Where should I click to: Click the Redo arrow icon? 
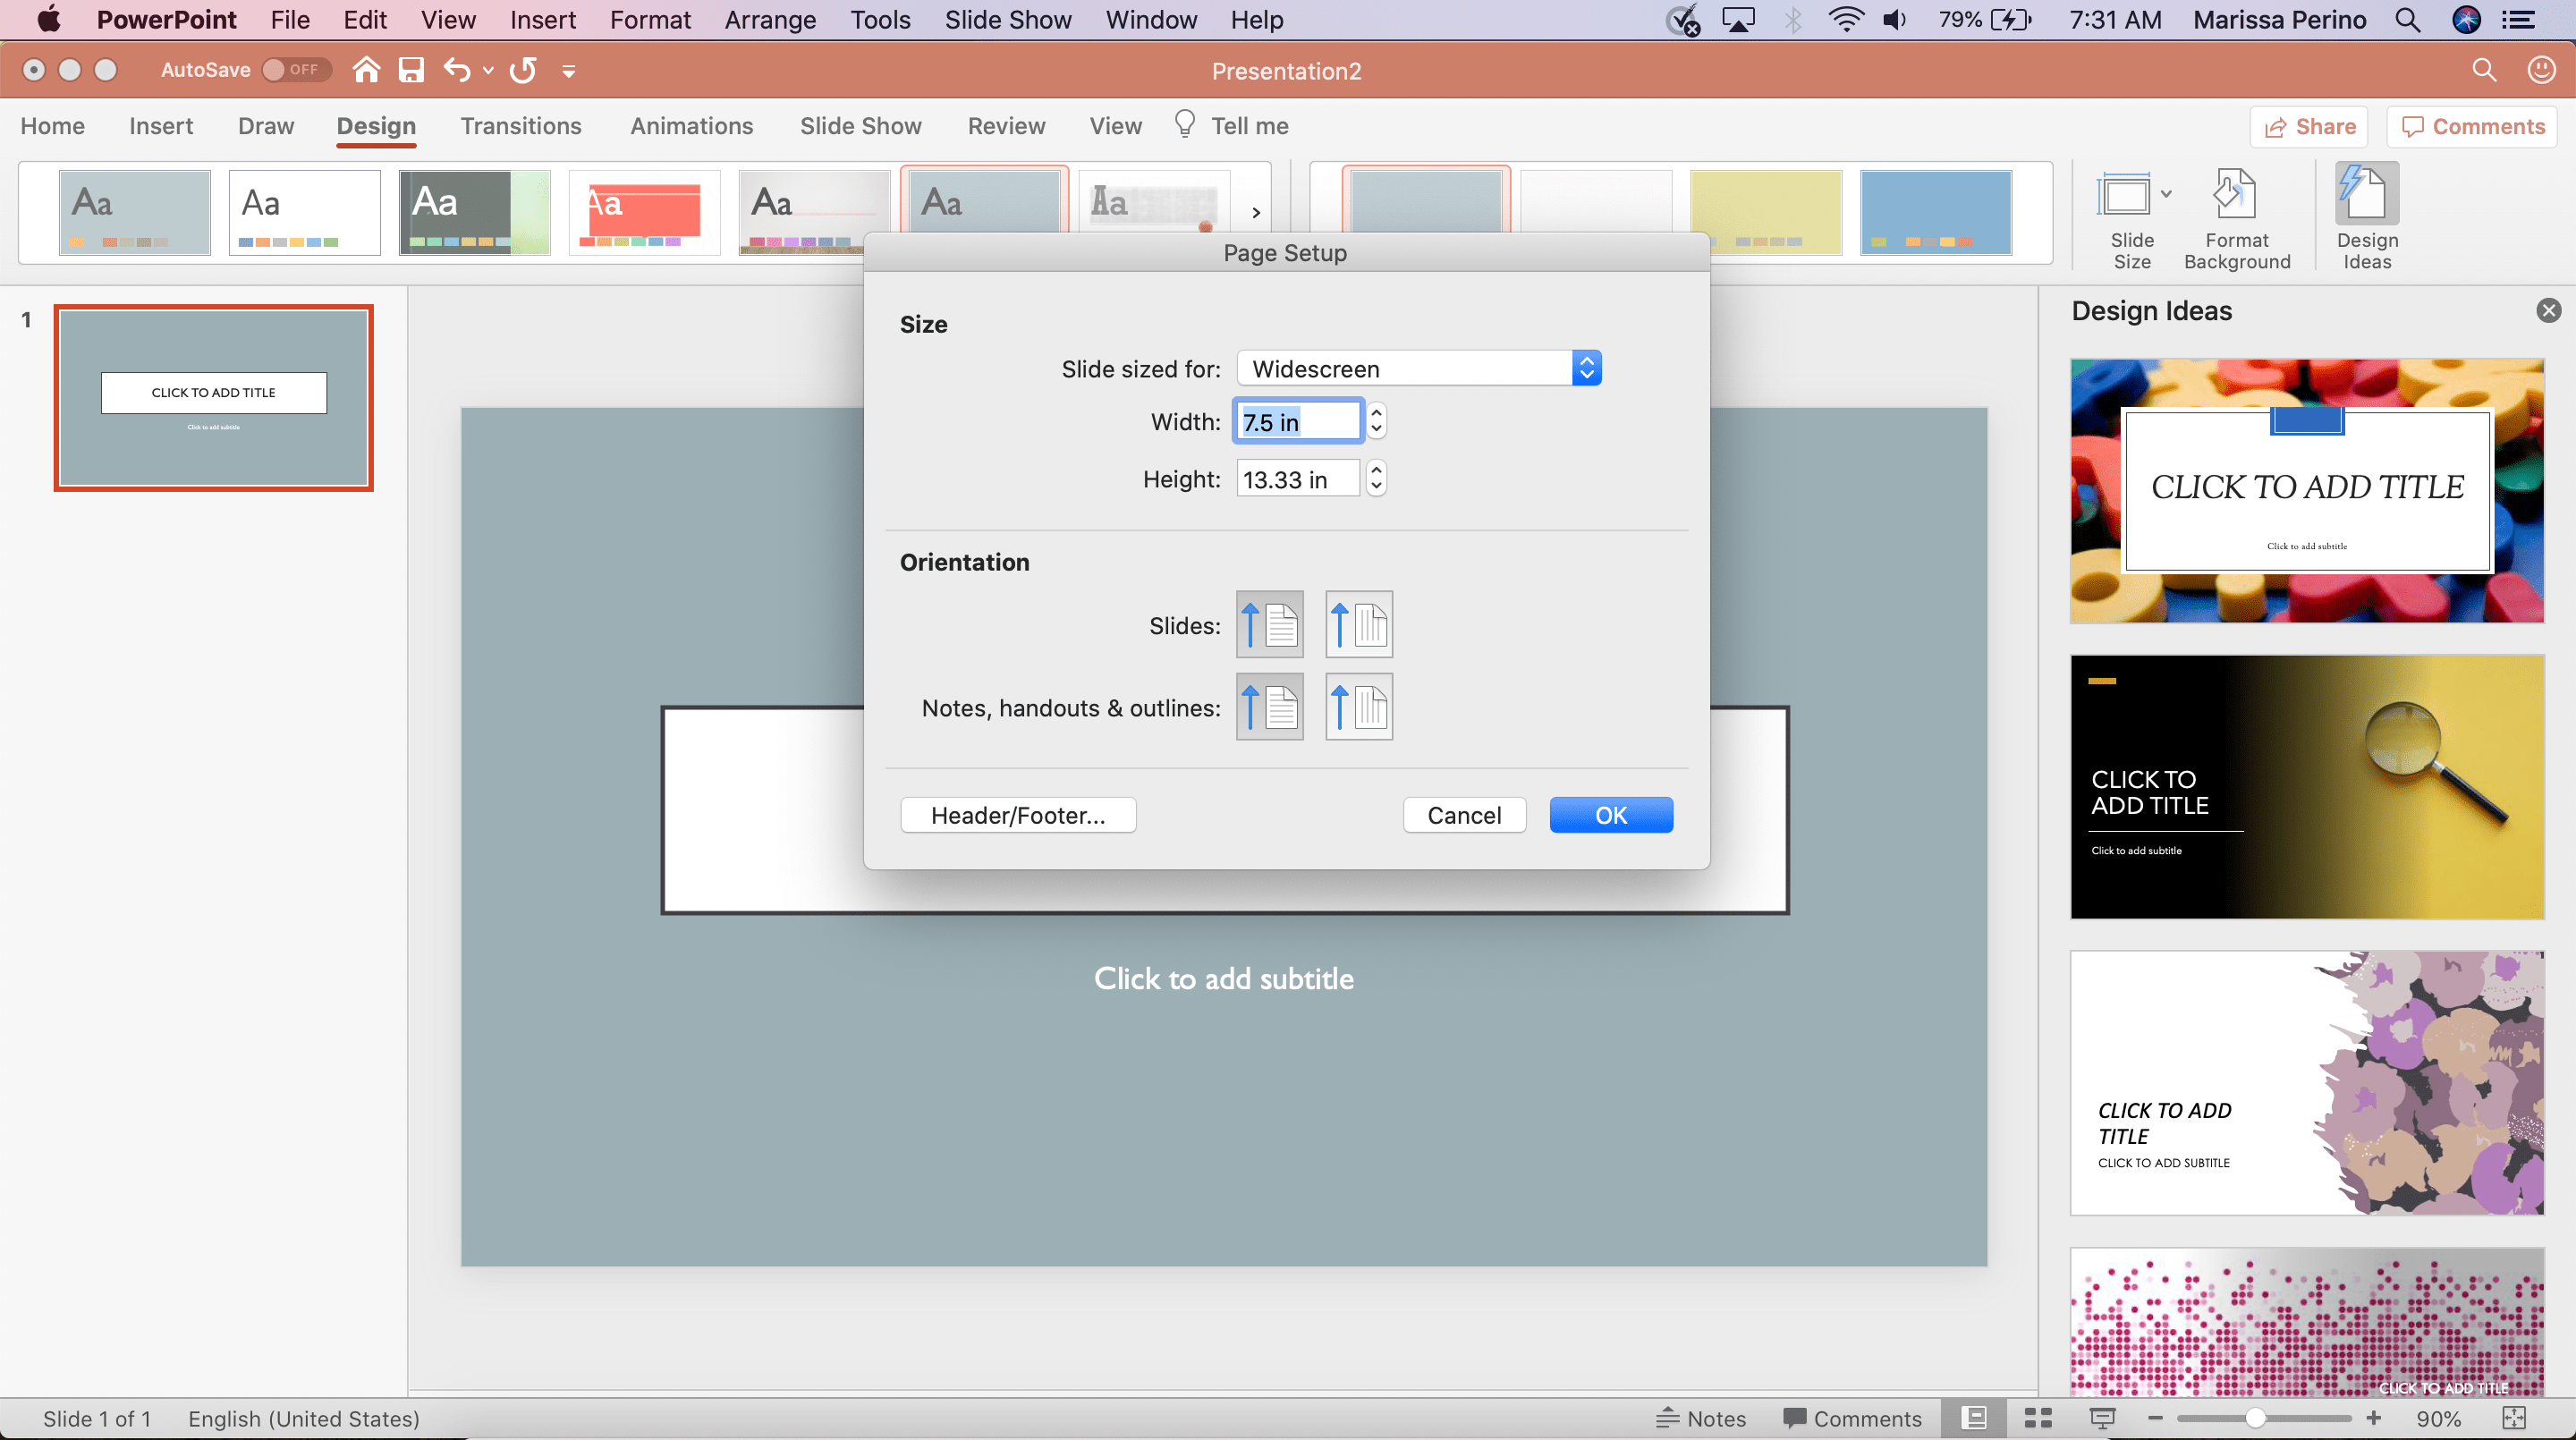[523, 71]
